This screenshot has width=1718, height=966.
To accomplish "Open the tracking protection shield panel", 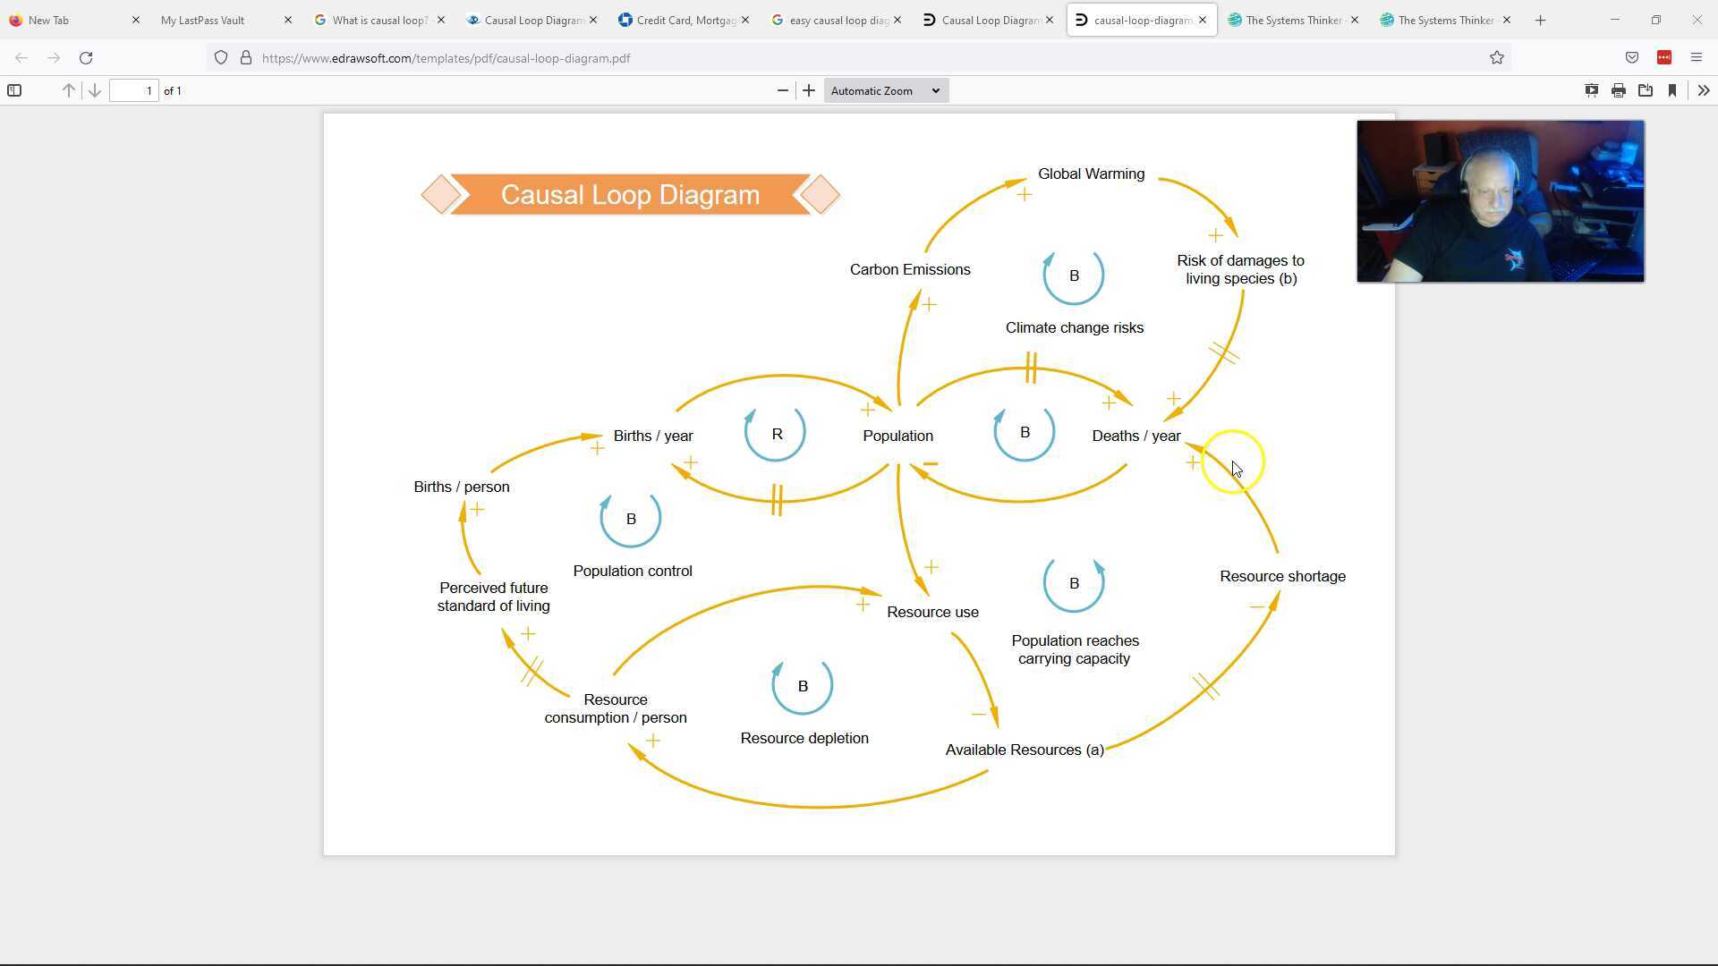I will click(221, 57).
